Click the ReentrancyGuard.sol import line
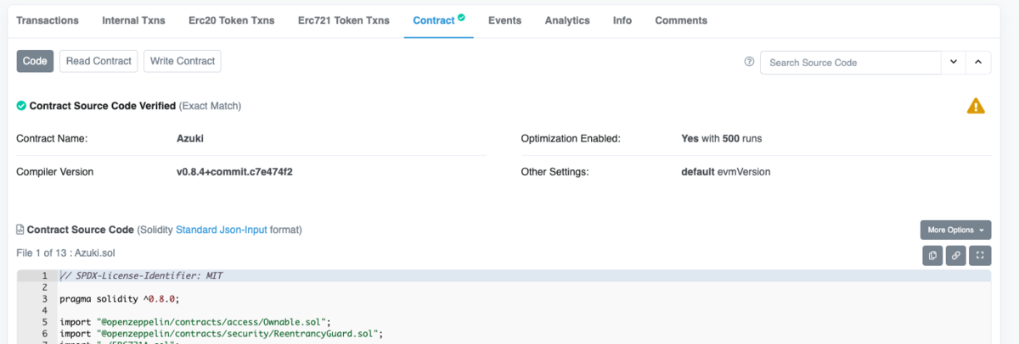The image size is (1019, 344). 222,334
